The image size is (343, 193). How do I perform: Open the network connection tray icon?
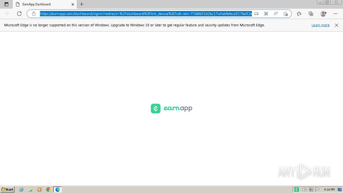click(311, 190)
